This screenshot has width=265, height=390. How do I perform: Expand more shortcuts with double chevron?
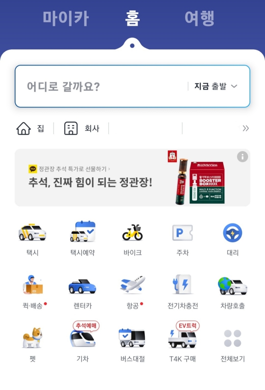[x=246, y=128]
